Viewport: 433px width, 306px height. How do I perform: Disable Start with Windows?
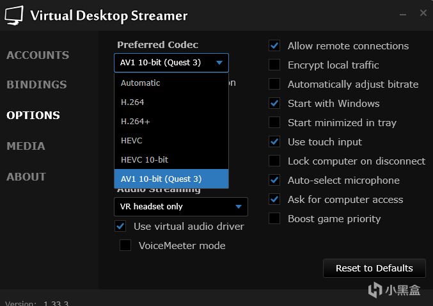[x=274, y=104]
